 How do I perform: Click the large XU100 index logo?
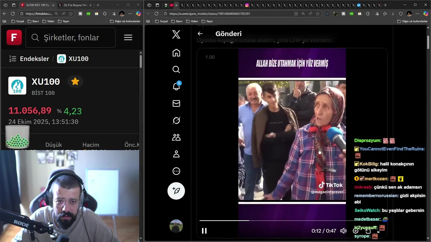click(x=17, y=86)
